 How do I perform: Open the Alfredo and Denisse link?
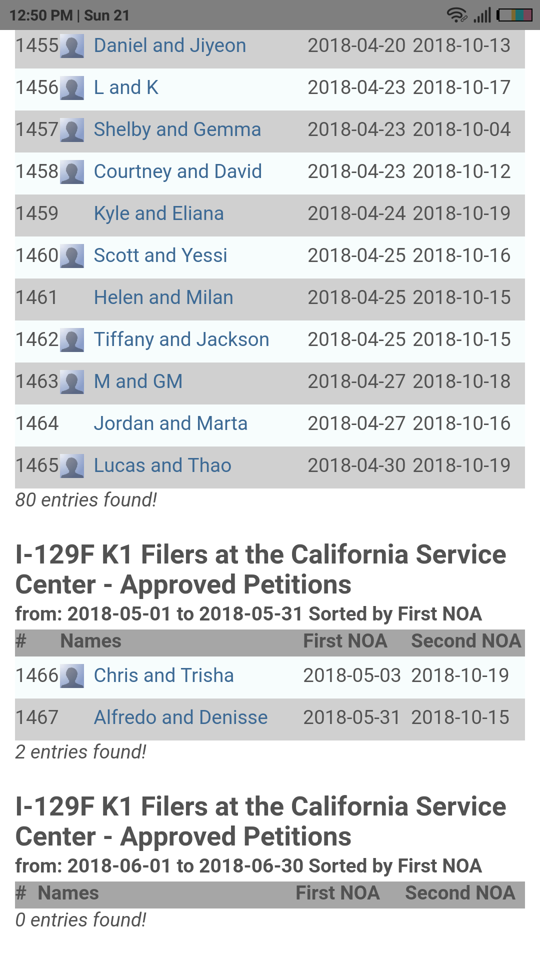(x=180, y=717)
